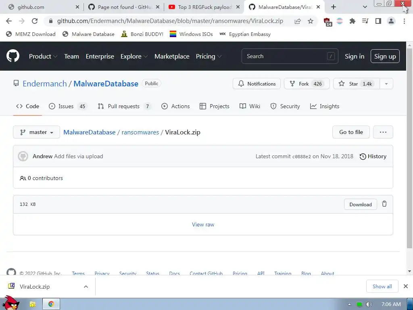Click the page vertical scrollbar
This screenshot has width=413, height=310.
(x=409, y=148)
